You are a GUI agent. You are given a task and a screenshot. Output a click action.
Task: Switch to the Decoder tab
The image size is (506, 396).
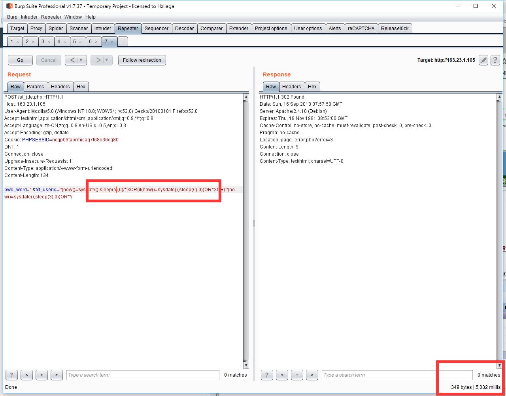tap(185, 29)
